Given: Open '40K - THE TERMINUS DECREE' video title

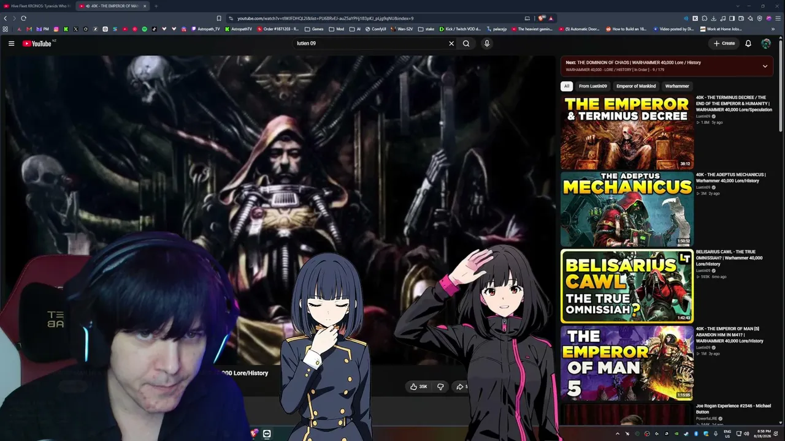Looking at the screenshot, I should (734, 104).
